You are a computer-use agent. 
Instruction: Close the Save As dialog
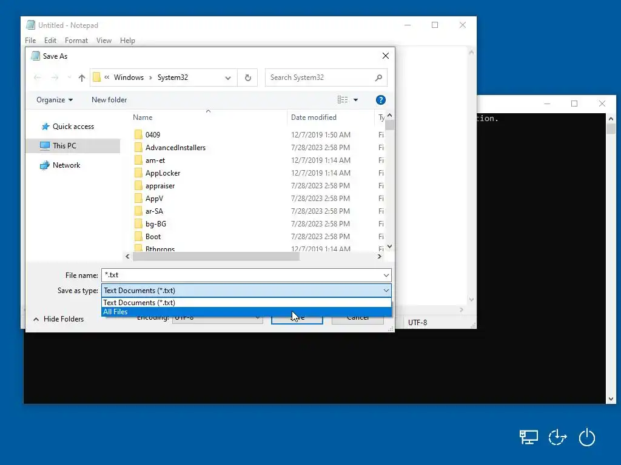(385, 56)
